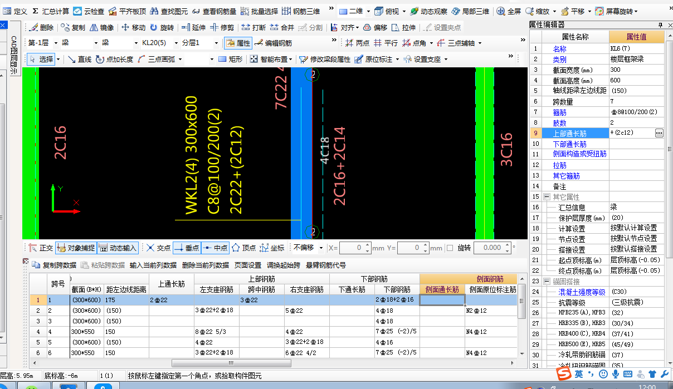Click the X coordinate input field

click(355, 248)
